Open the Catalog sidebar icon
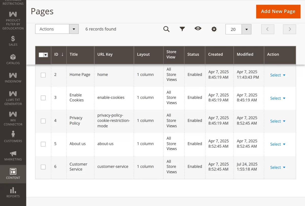 coord(13,59)
